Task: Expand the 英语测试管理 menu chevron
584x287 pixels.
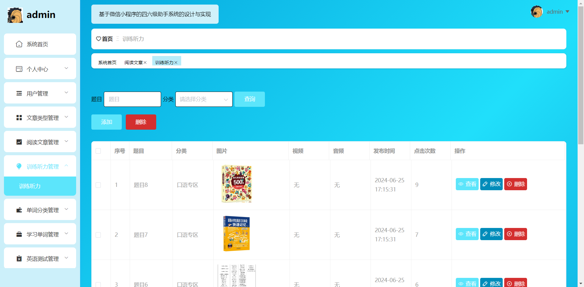Action: 66,258
